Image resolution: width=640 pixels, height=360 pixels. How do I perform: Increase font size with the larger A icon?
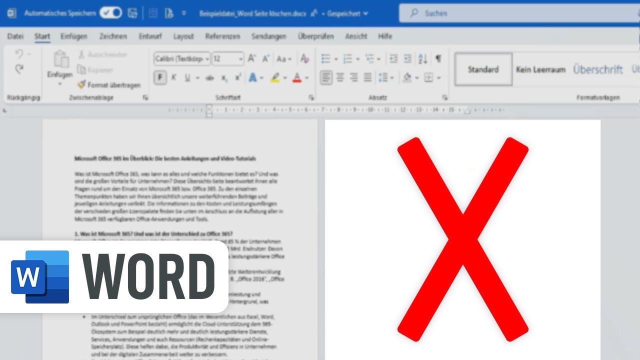pyautogui.click(x=251, y=59)
